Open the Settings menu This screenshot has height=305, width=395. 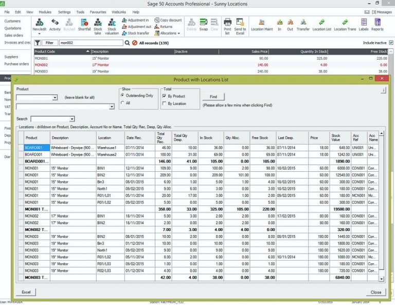point(64,12)
